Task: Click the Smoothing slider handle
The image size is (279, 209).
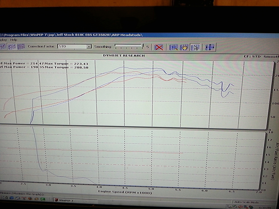Action: 142,46
